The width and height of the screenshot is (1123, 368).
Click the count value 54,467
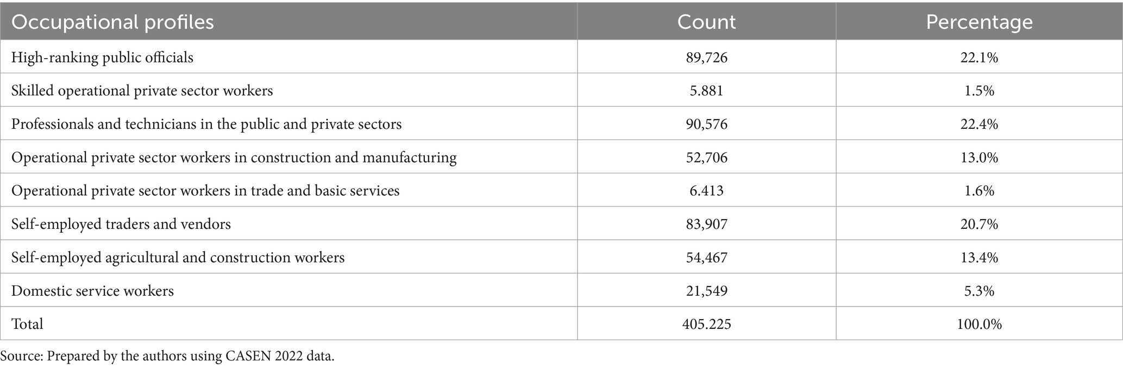pos(706,257)
